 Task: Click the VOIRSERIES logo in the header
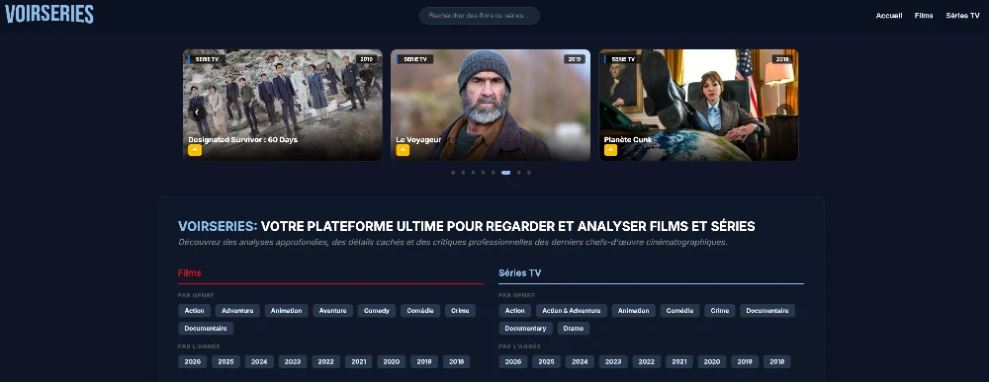pyautogui.click(x=49, y=15)
